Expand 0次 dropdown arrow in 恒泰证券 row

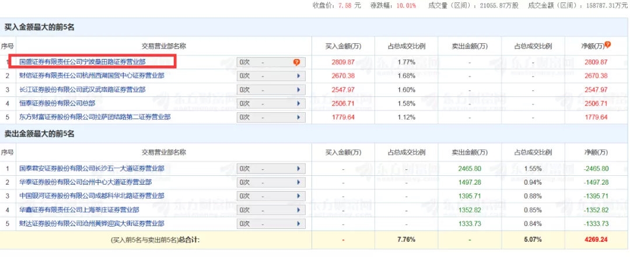pyautogui.click(x=298, y=103)
